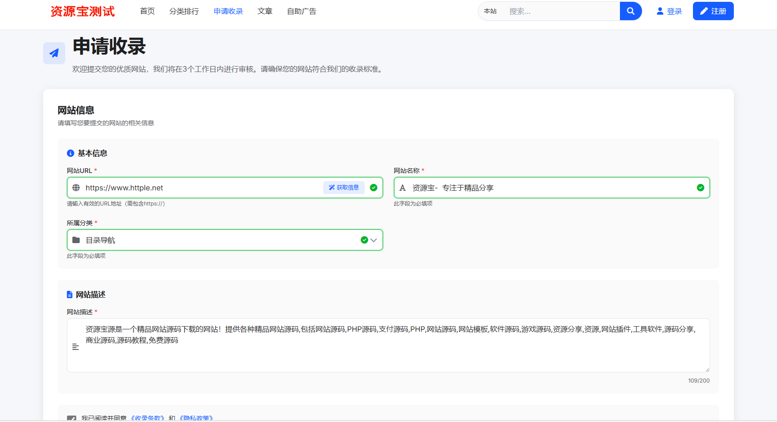This screenshot has width=777, height=422.
Task: Click the 请输入有效的URL地址 hint text
Action: [116, 204]
